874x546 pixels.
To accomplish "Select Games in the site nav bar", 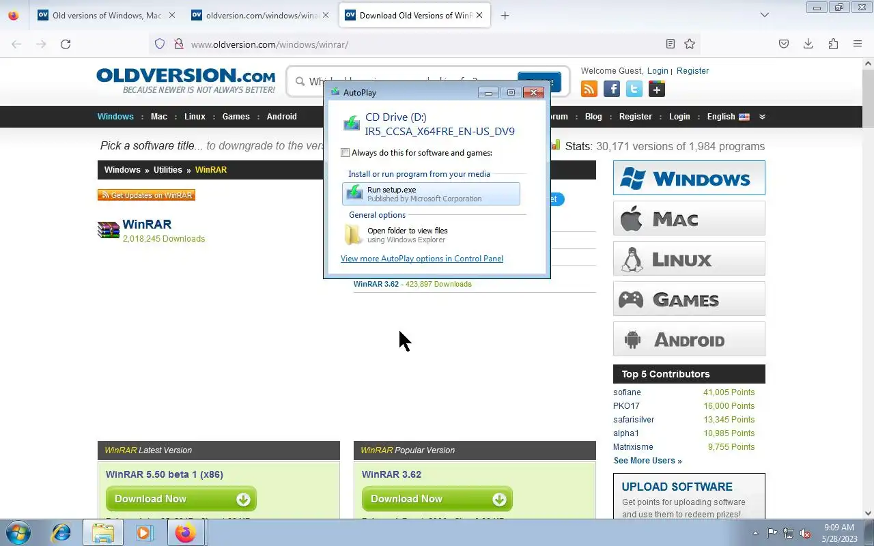I will click(x=236, y=117).
